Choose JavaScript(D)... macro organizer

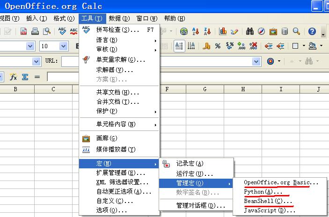280,210
